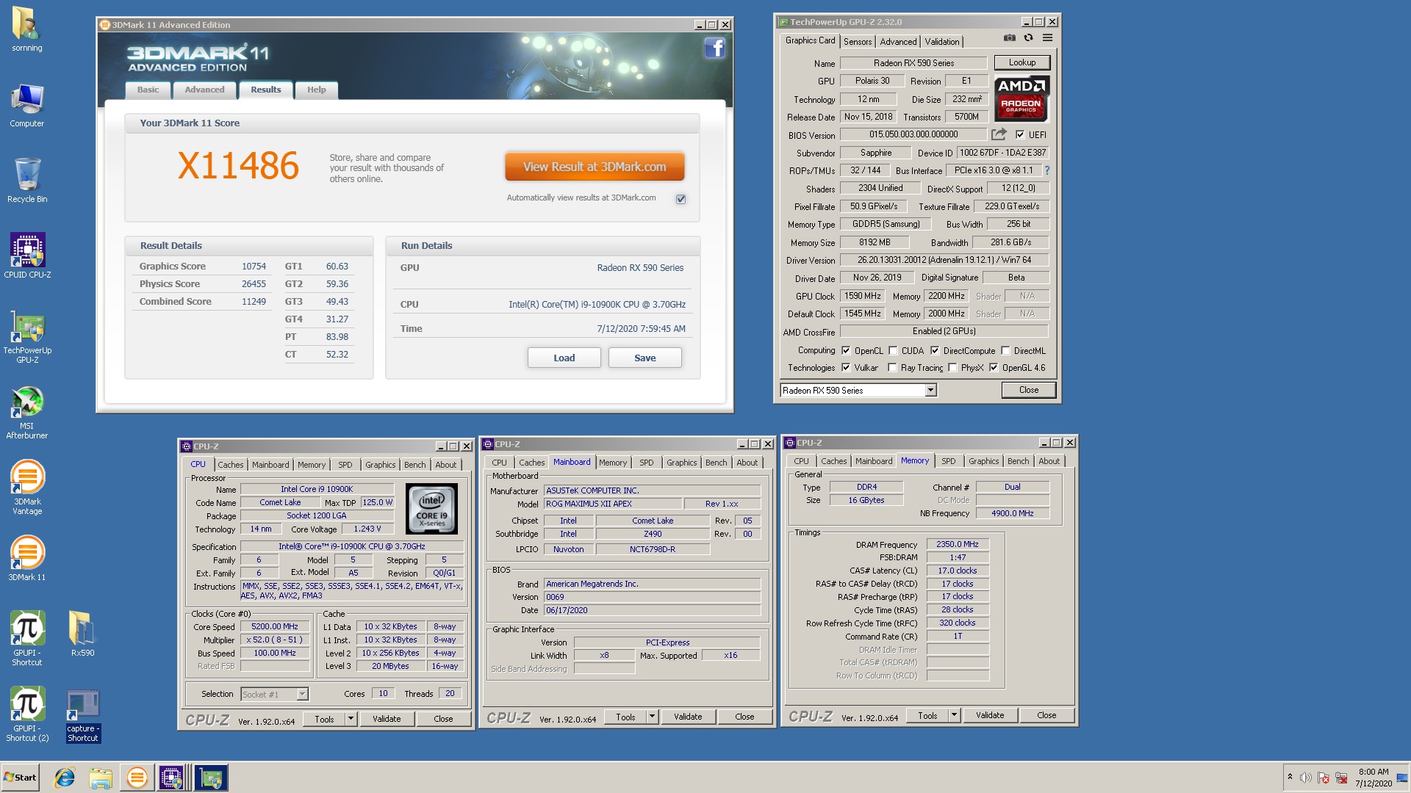Click Core Speed value 5200.00 MHz
This screenshot has height=793, width=1411.
(275, 627)
